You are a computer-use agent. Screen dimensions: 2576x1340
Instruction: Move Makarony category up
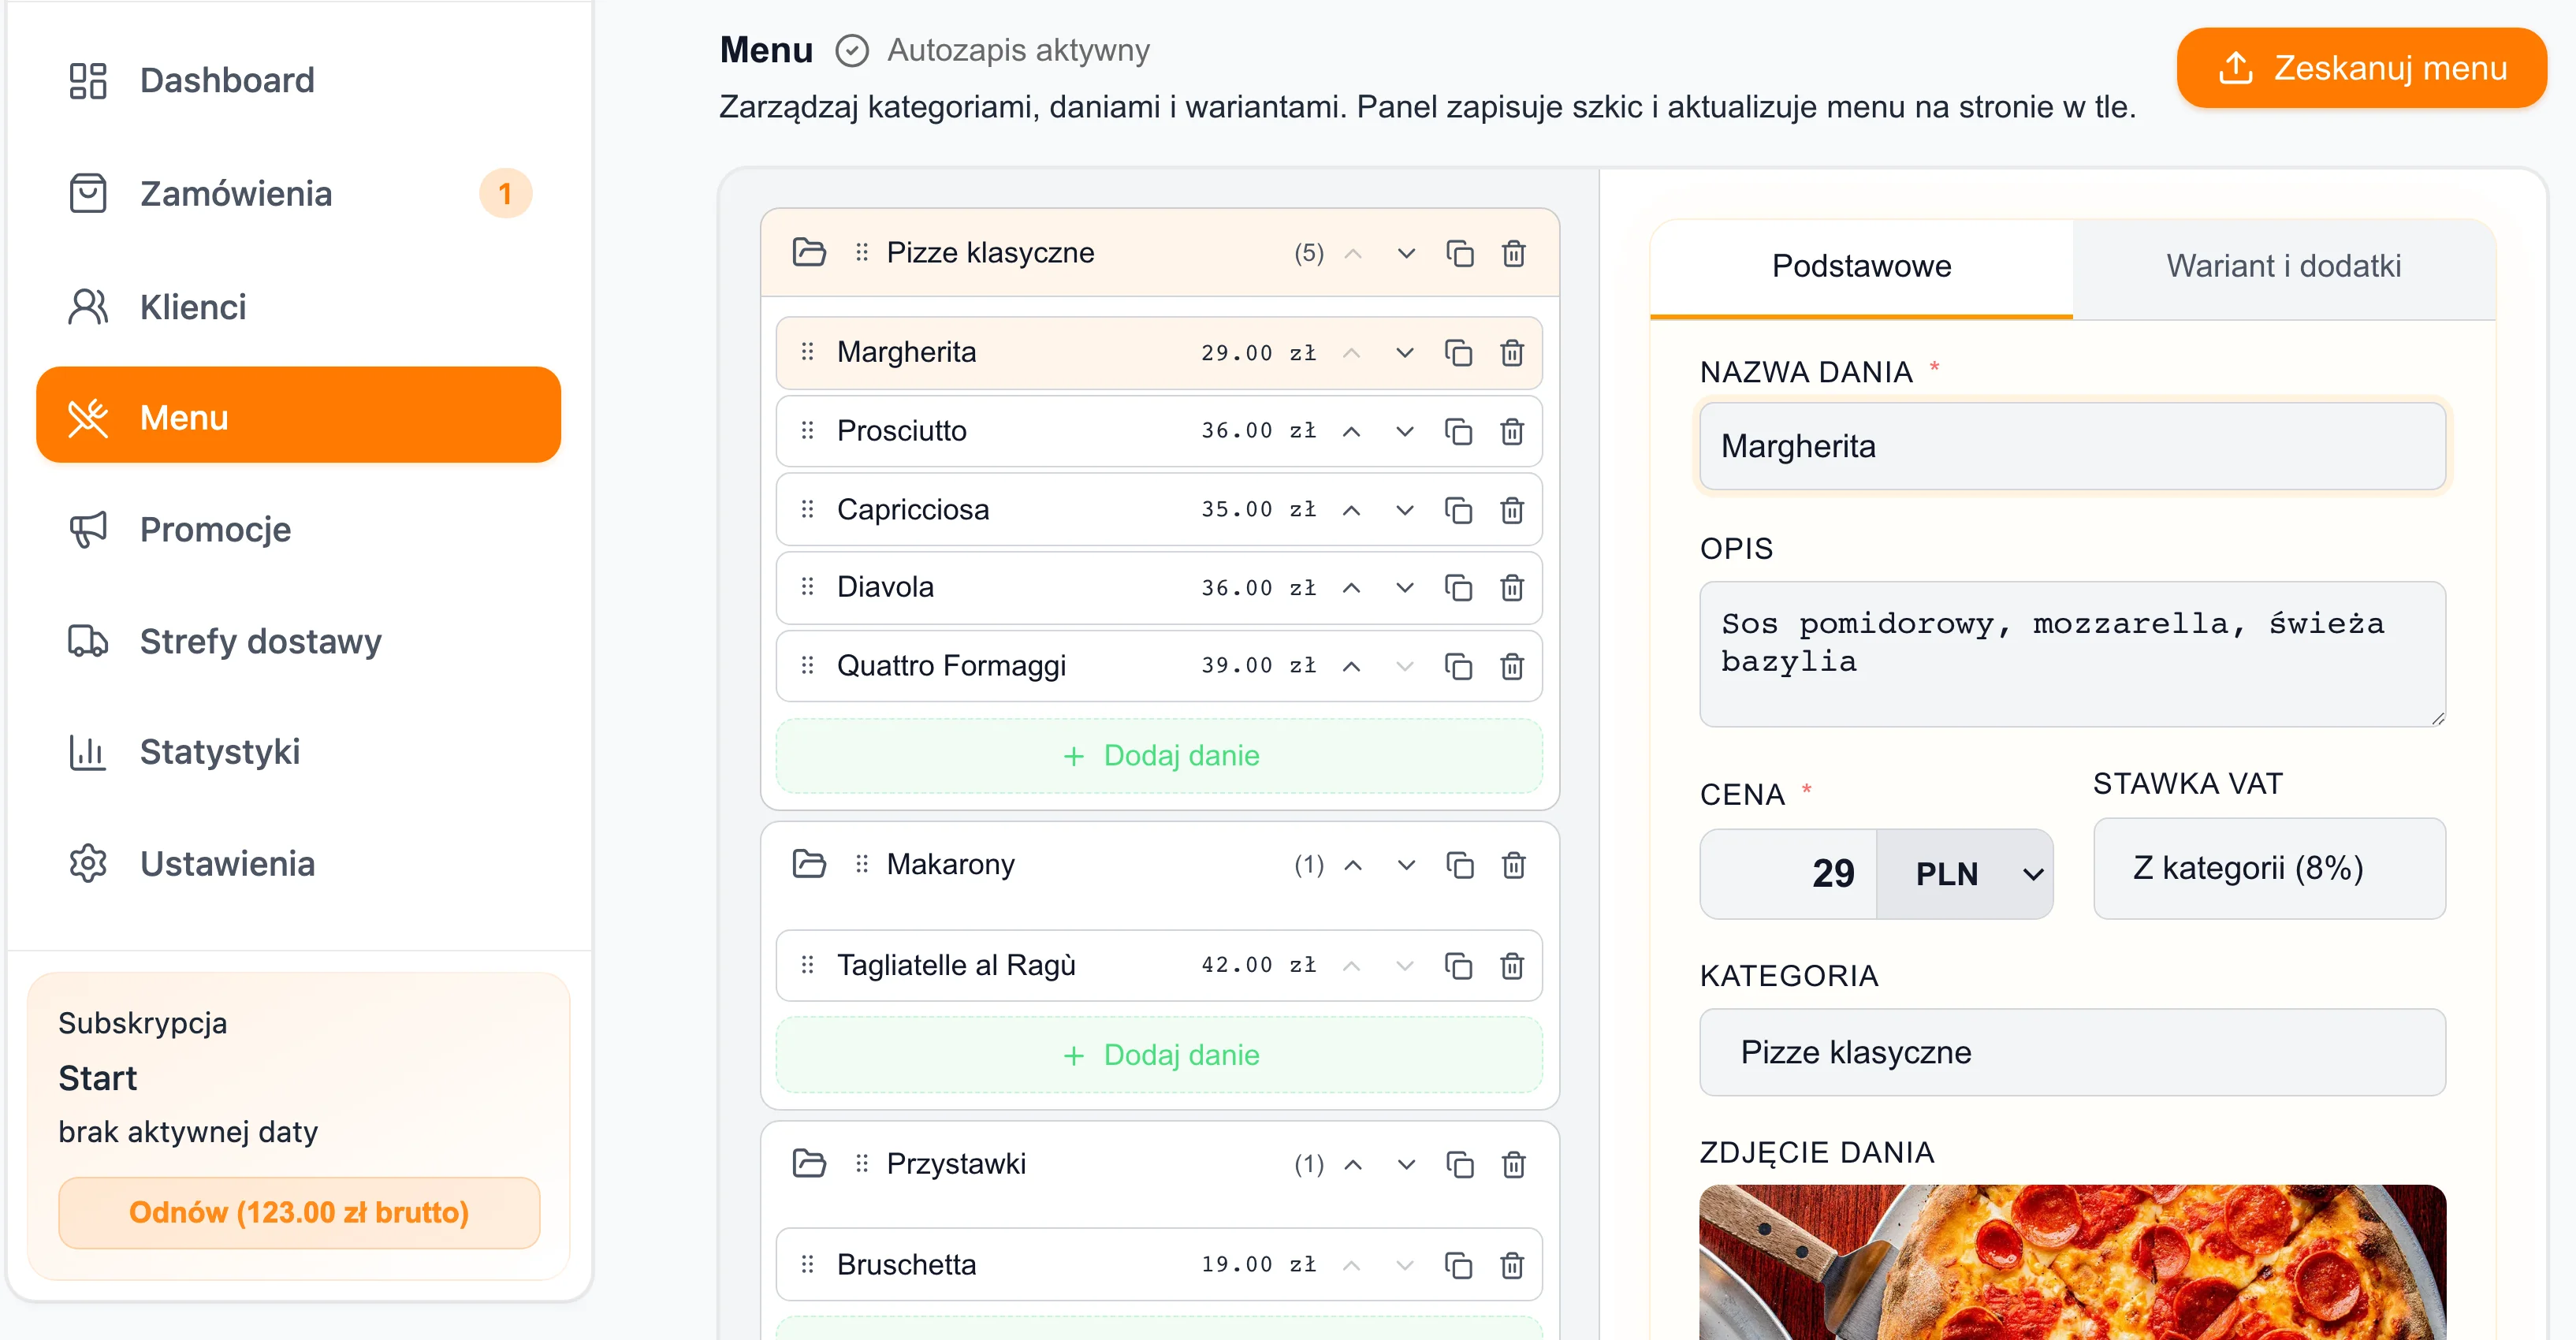[x=1353, y=865]
